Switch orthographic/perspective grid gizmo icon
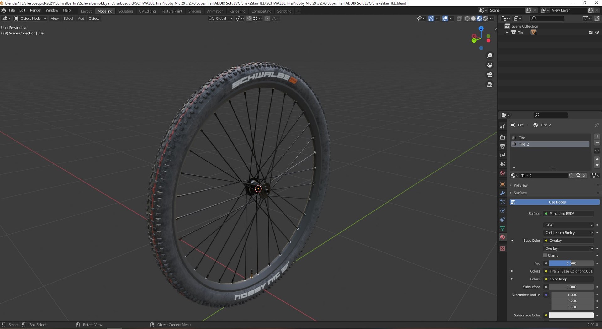The width and height of the screenshot is (602, 329). tap(489, 85)
